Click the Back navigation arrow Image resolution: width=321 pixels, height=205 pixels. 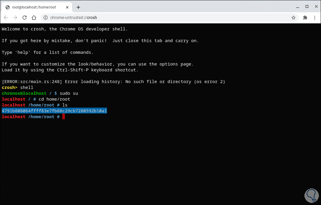click(6, 18)
